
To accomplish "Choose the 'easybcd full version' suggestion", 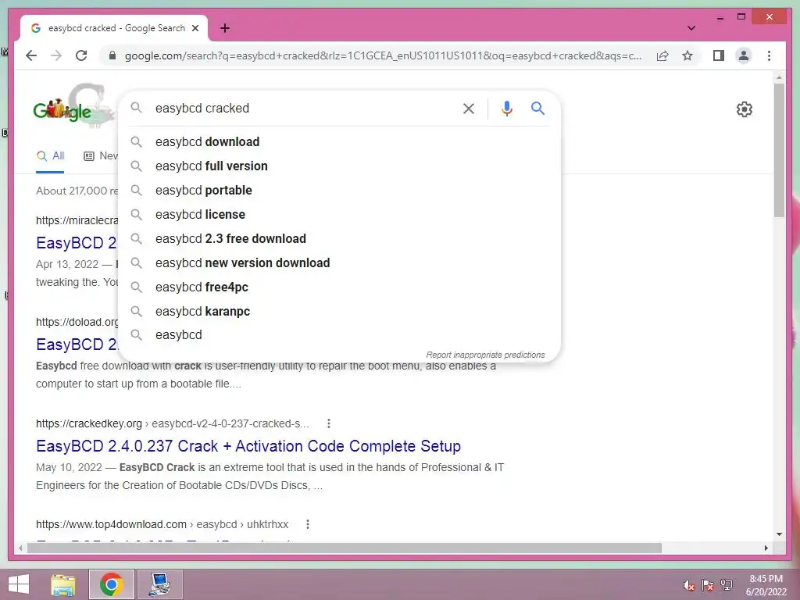I will [339, 166].
